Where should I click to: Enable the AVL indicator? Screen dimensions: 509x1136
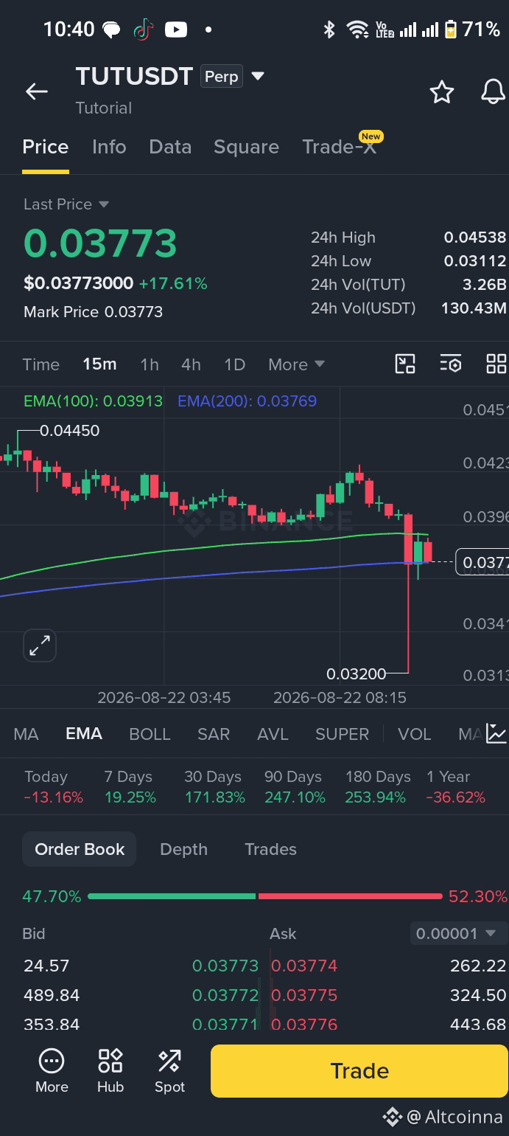273,734
